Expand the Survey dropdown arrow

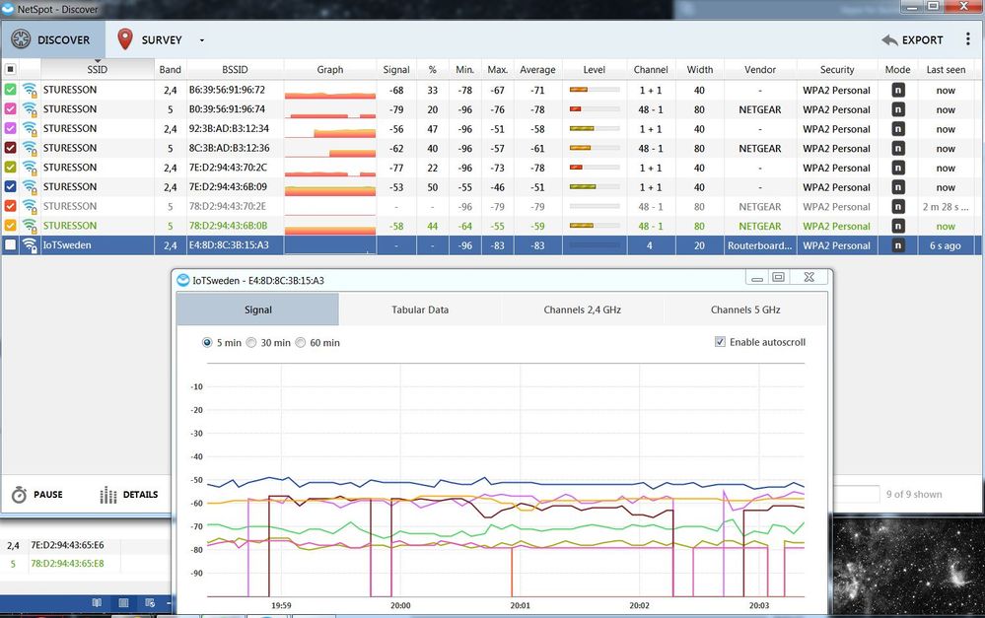[x=202, y=41]
